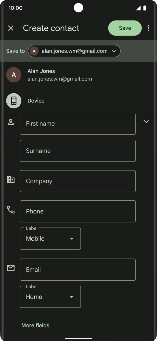
Task: Focus the Surname input field
Action: click(x=77, y=151)
